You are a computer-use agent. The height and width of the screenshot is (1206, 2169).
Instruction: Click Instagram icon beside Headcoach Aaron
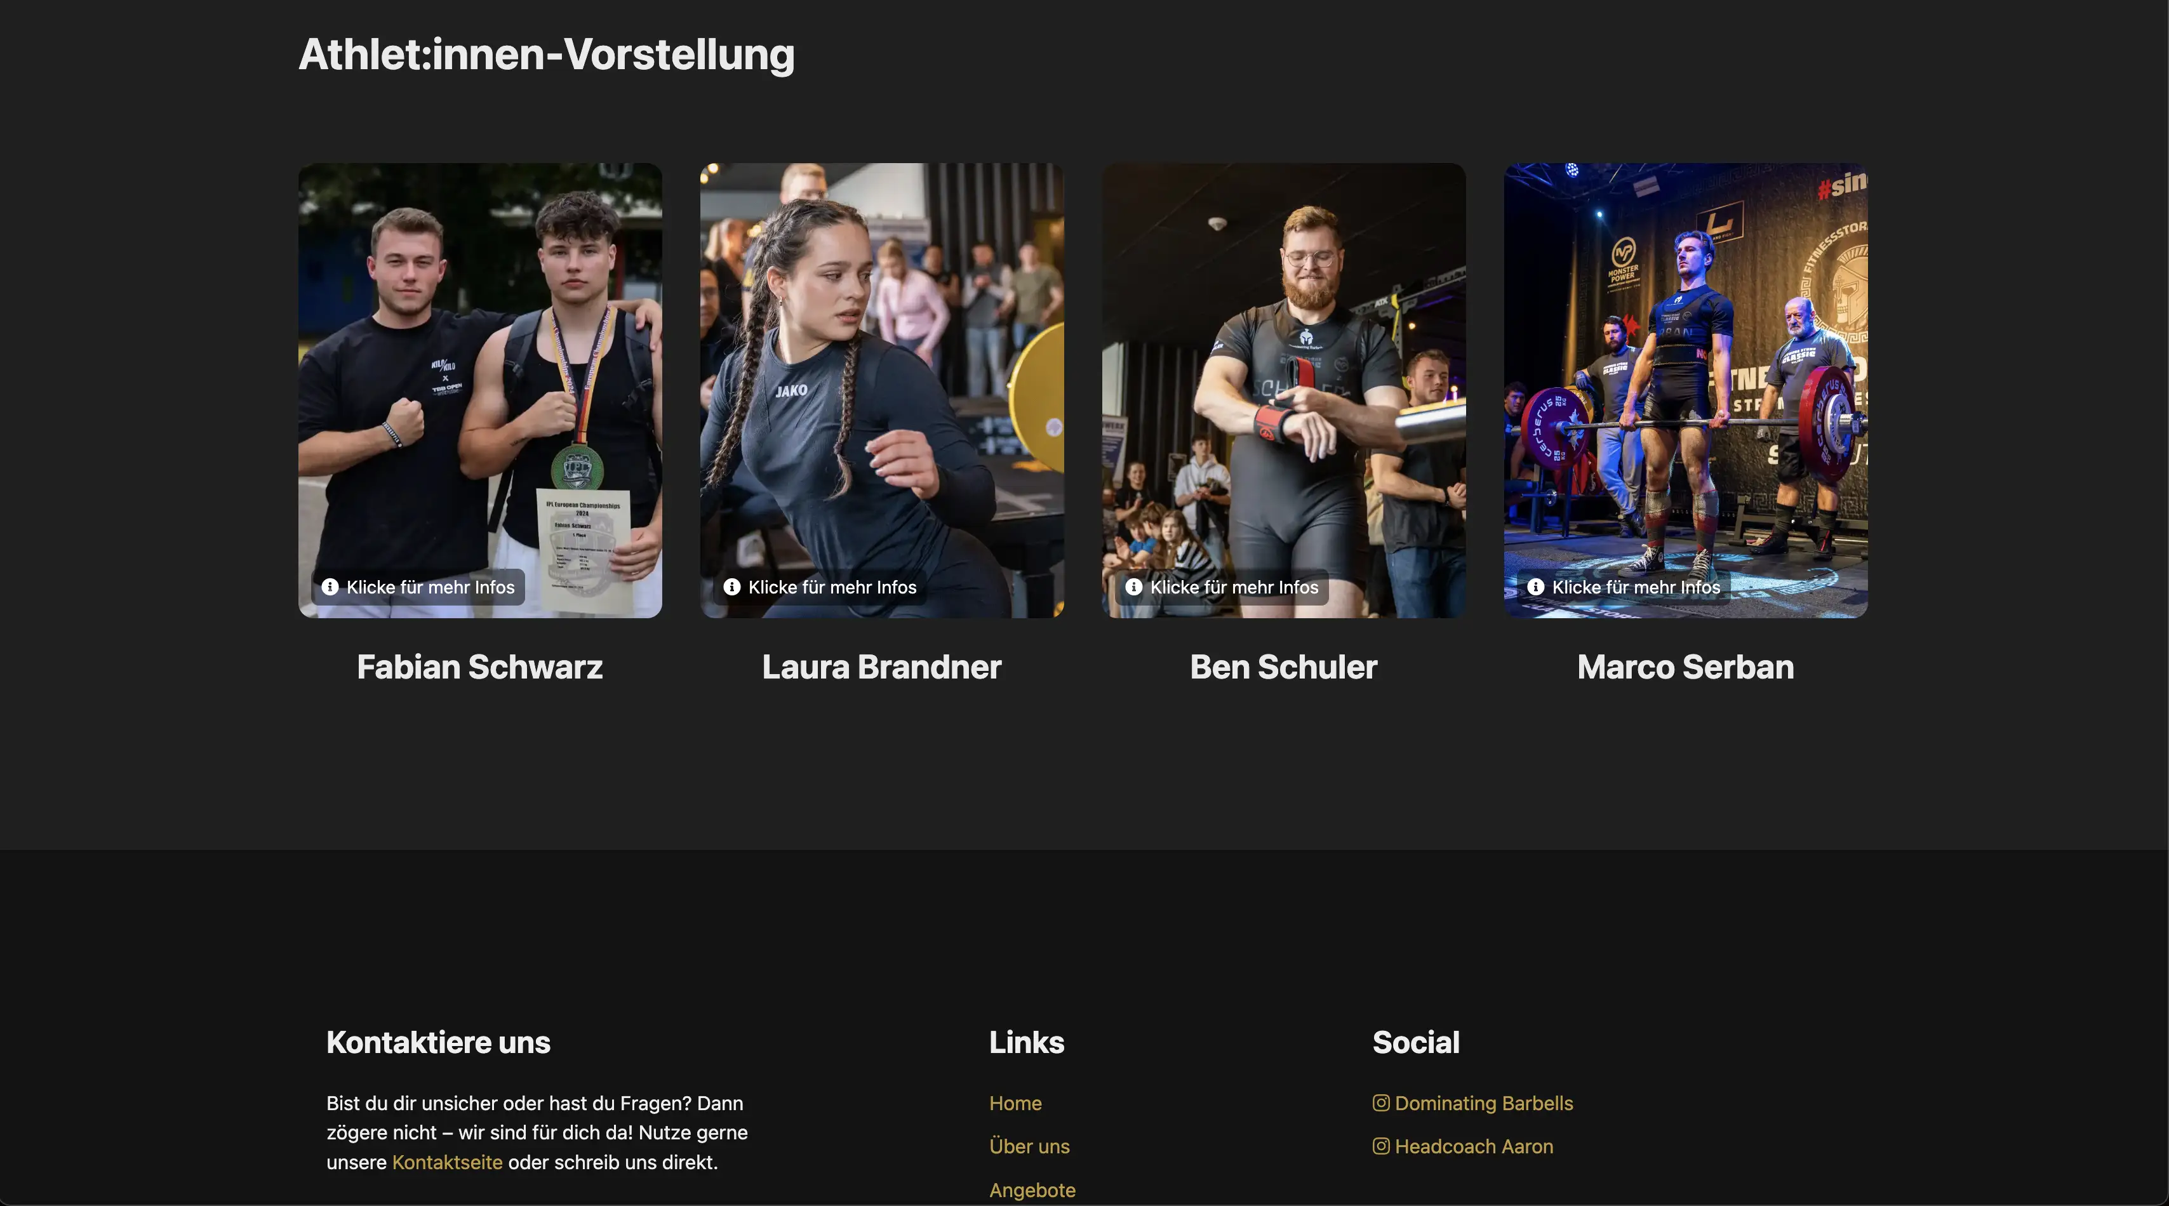coord(1381,1146)
